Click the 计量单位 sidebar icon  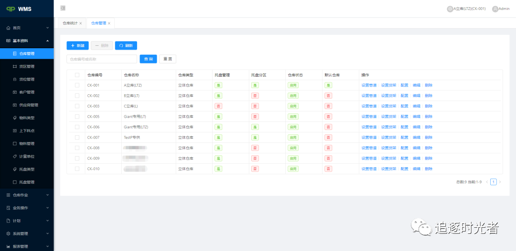(14, 157)
